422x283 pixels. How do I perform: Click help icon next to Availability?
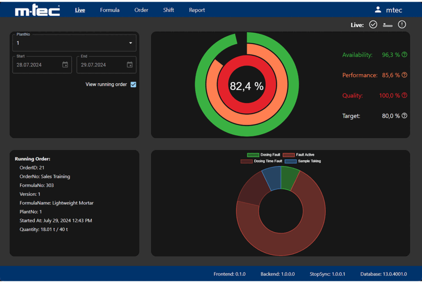point(404,55)
